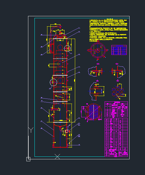Screen dimensions: 145x175
Task: Click the title block at bottom right
Action: click(x=116, y=153)
